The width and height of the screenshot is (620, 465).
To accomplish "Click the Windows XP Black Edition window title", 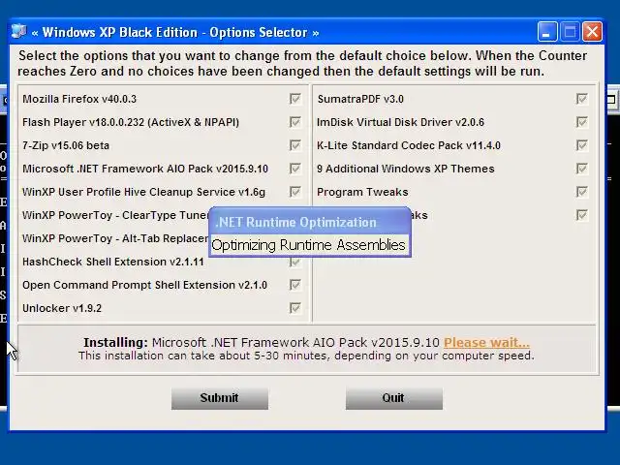I will 175,32.
